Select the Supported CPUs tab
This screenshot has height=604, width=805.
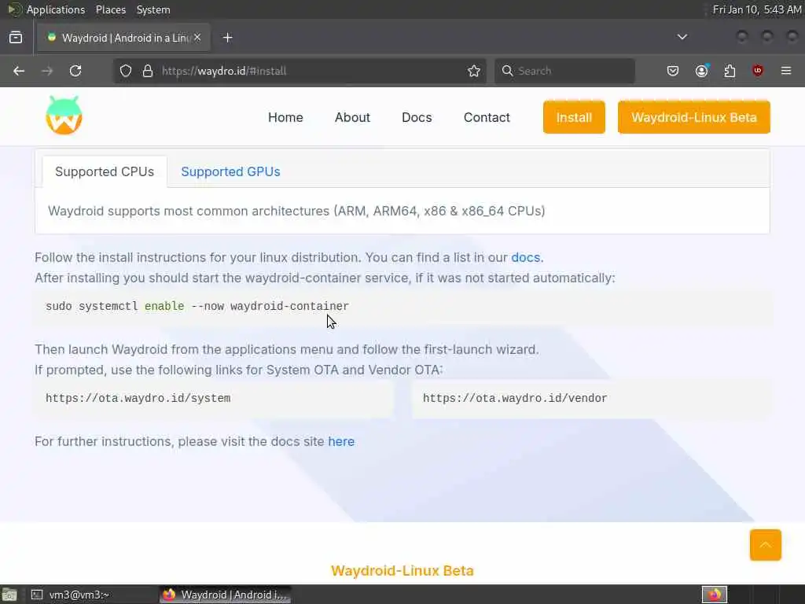[x=105, y=171]
